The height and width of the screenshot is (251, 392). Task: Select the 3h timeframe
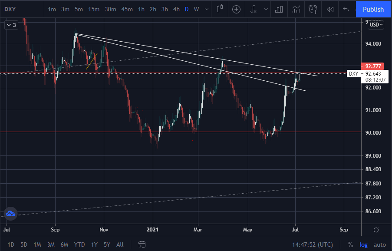(x=165, y=9)
